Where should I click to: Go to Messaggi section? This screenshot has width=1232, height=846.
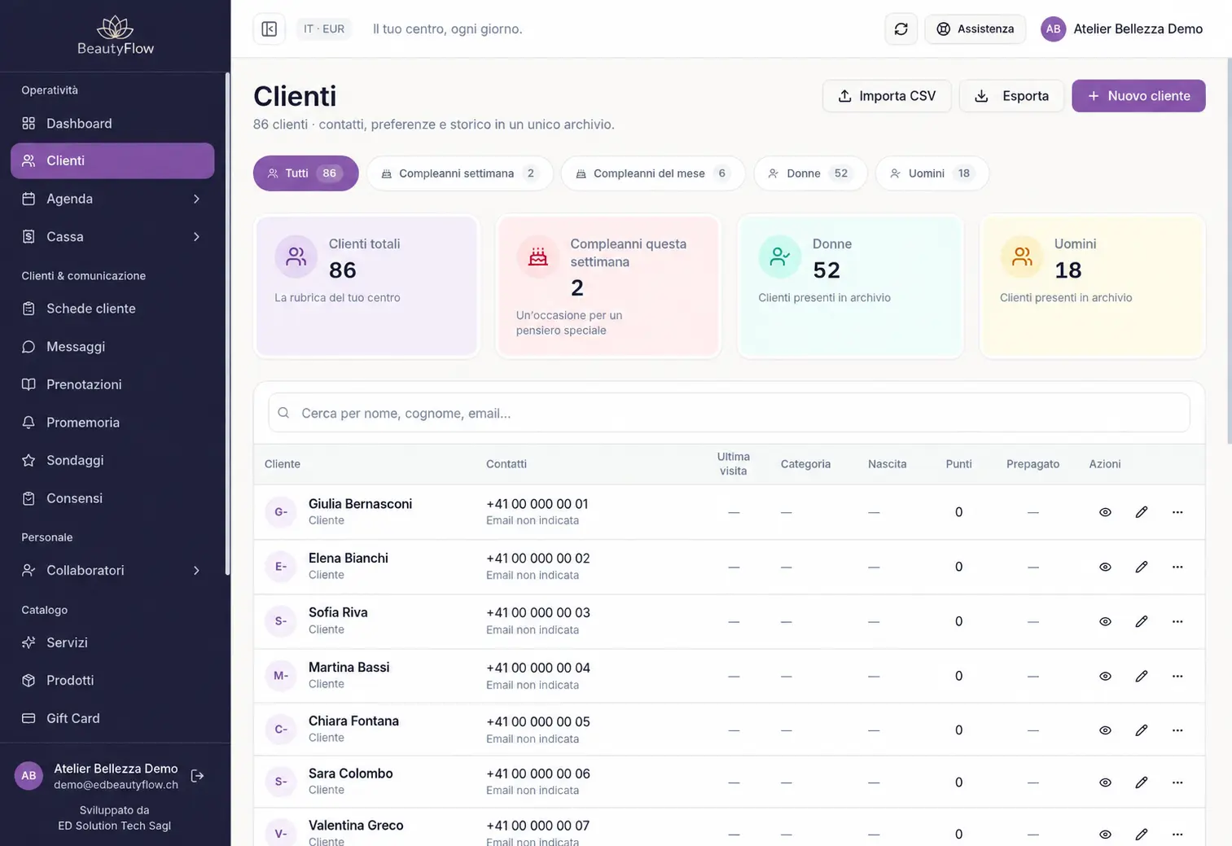pyautogui.click(x=112, y=347)
